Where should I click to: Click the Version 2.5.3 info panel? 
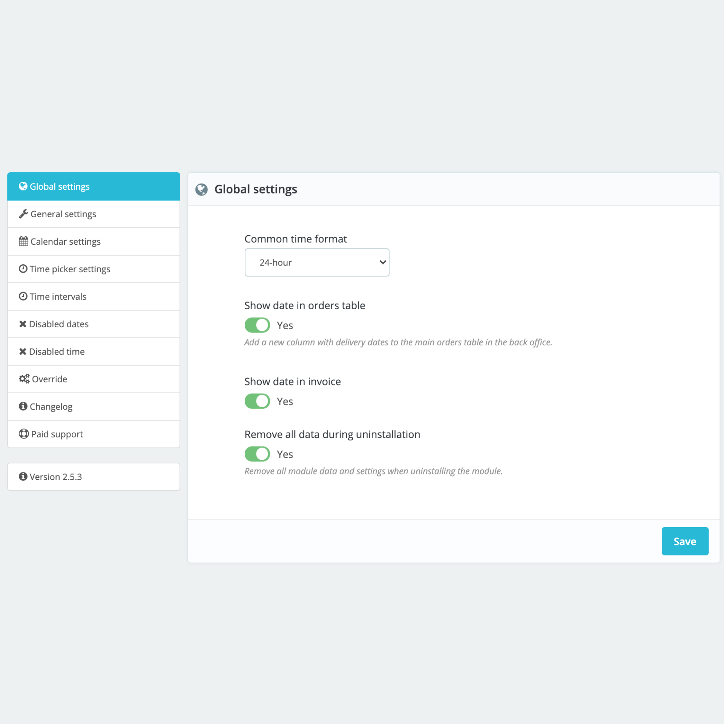point(94,477)
